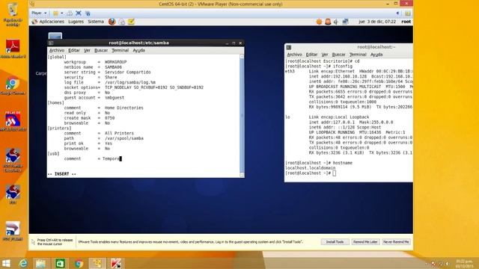Open the Sistema menu

[x=96, y=22]
